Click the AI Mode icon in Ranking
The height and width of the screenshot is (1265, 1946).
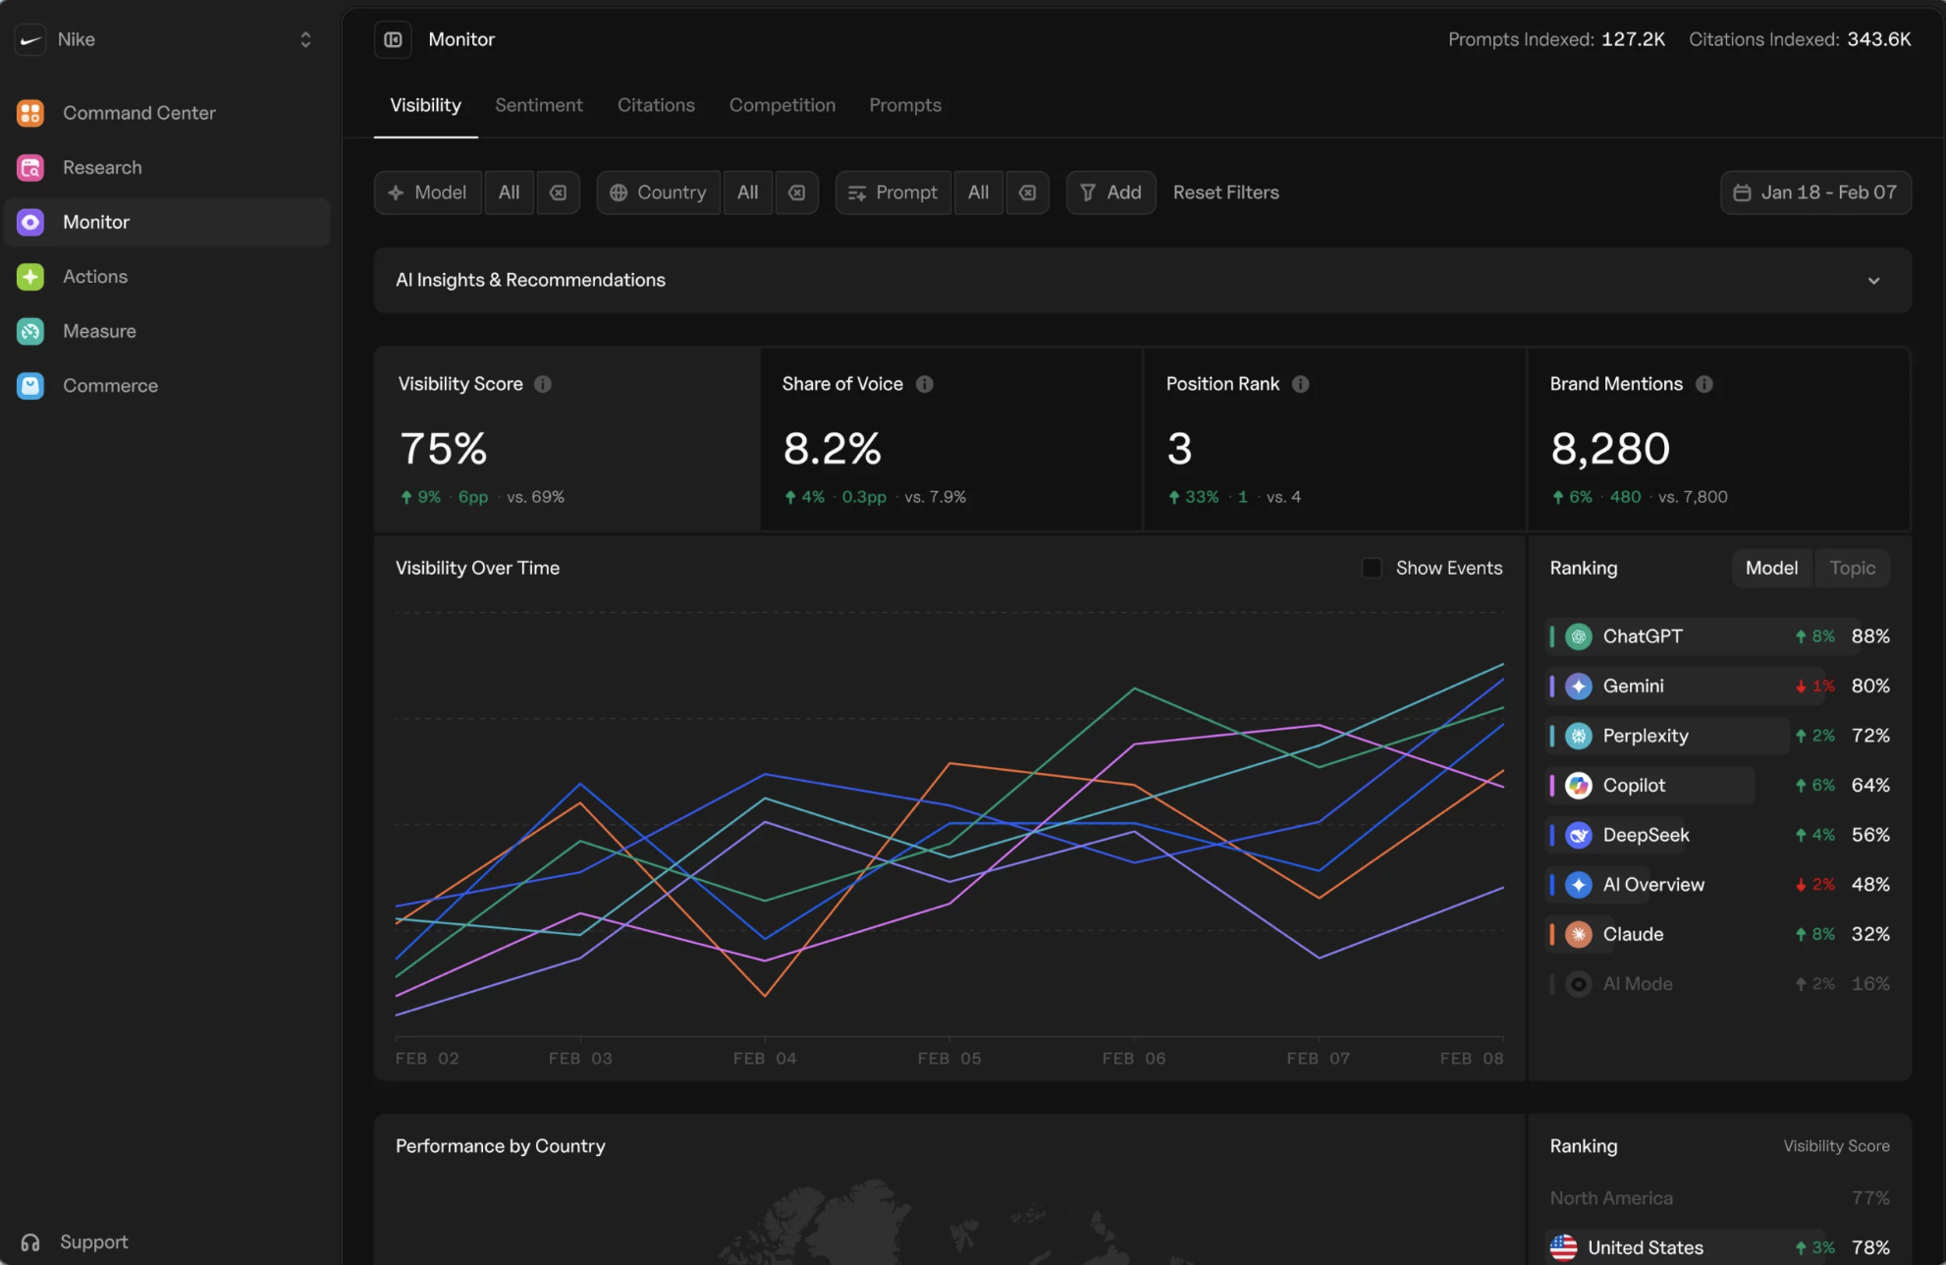1579,984
